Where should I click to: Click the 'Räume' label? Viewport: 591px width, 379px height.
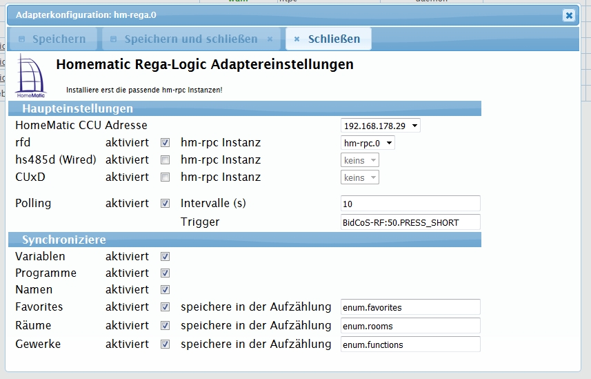click(33, 325)
